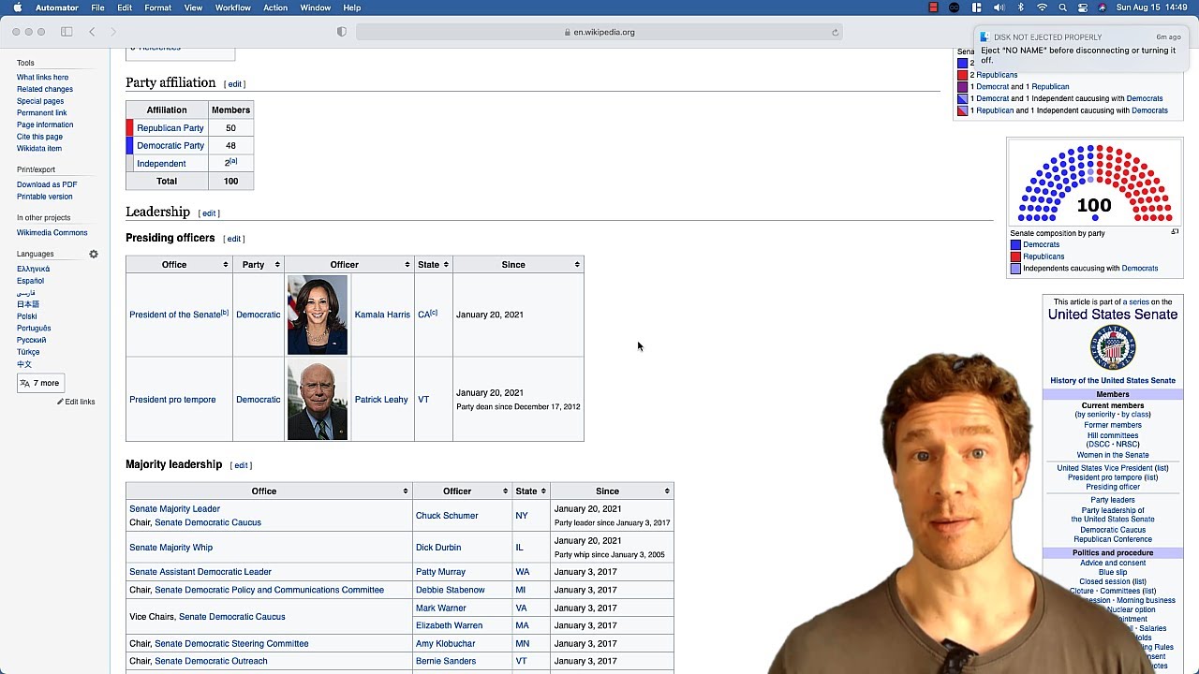1199x674 pixels.
Task: Open the menu bar clock date
Action: pyautogui.click(x=1152, y=7)
